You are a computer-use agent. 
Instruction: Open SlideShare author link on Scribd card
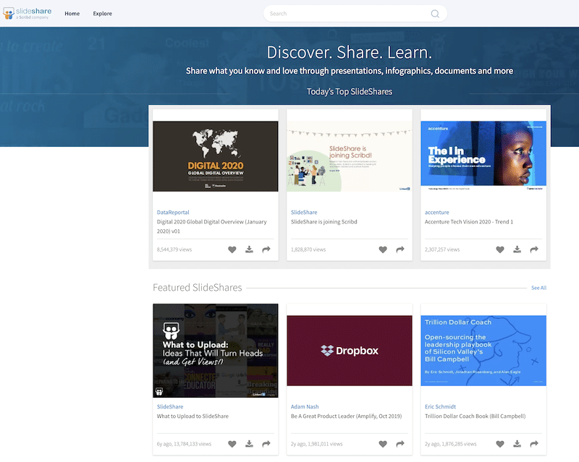[304, 212]
